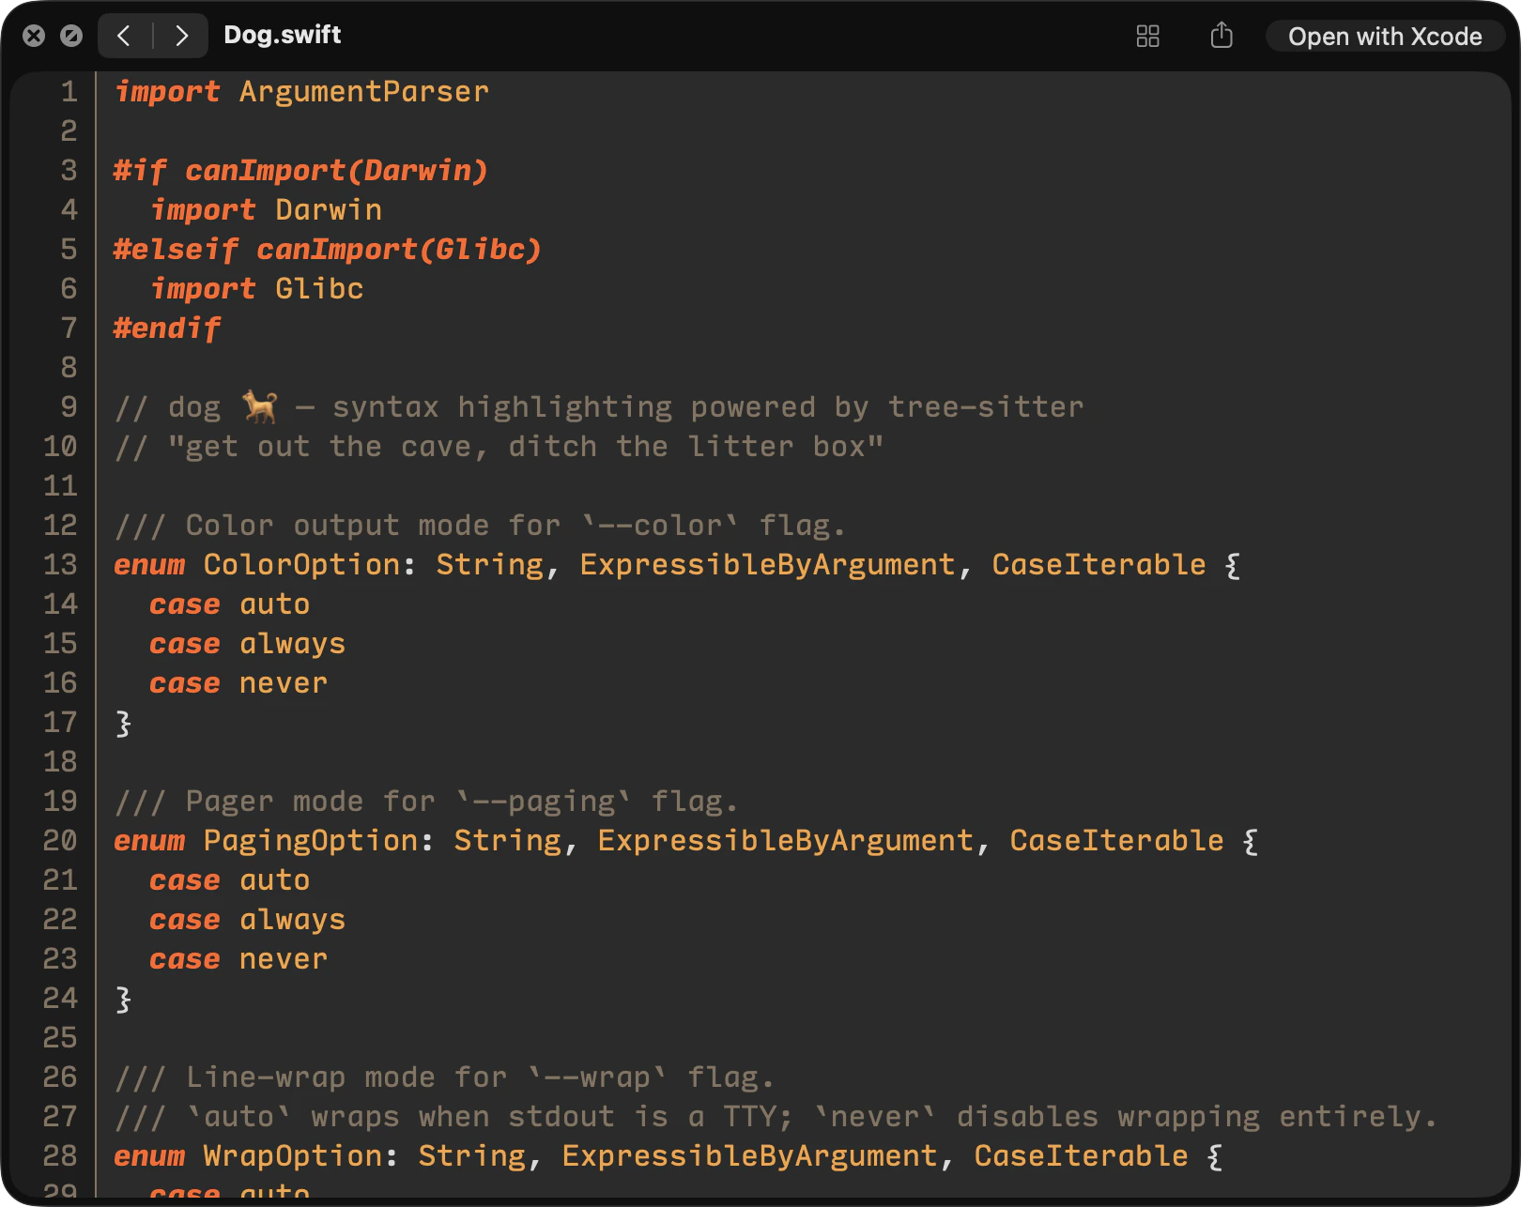Click the full screen toggle icon
This screenshot has width=1521, height=1207.
tap(71, 36)
